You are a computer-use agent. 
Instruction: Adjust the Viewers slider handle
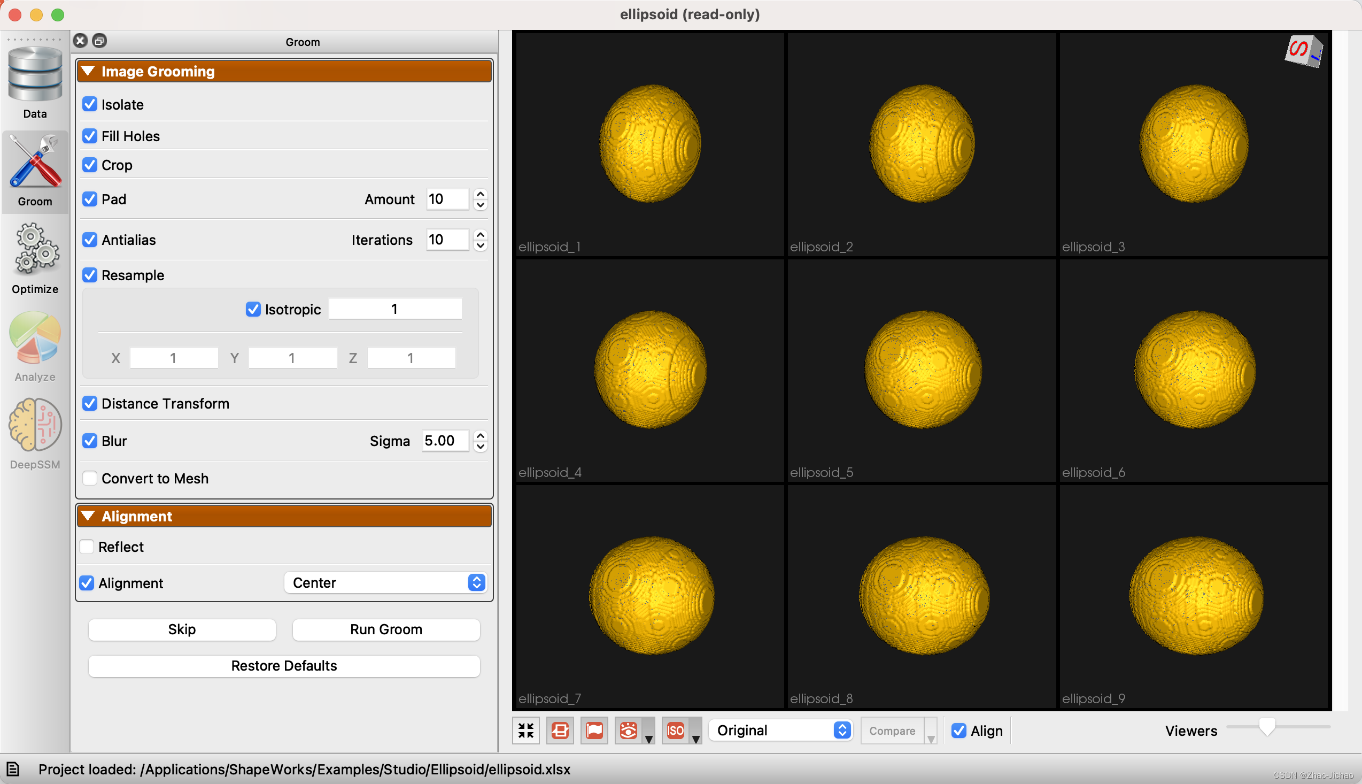[1267, 727]
